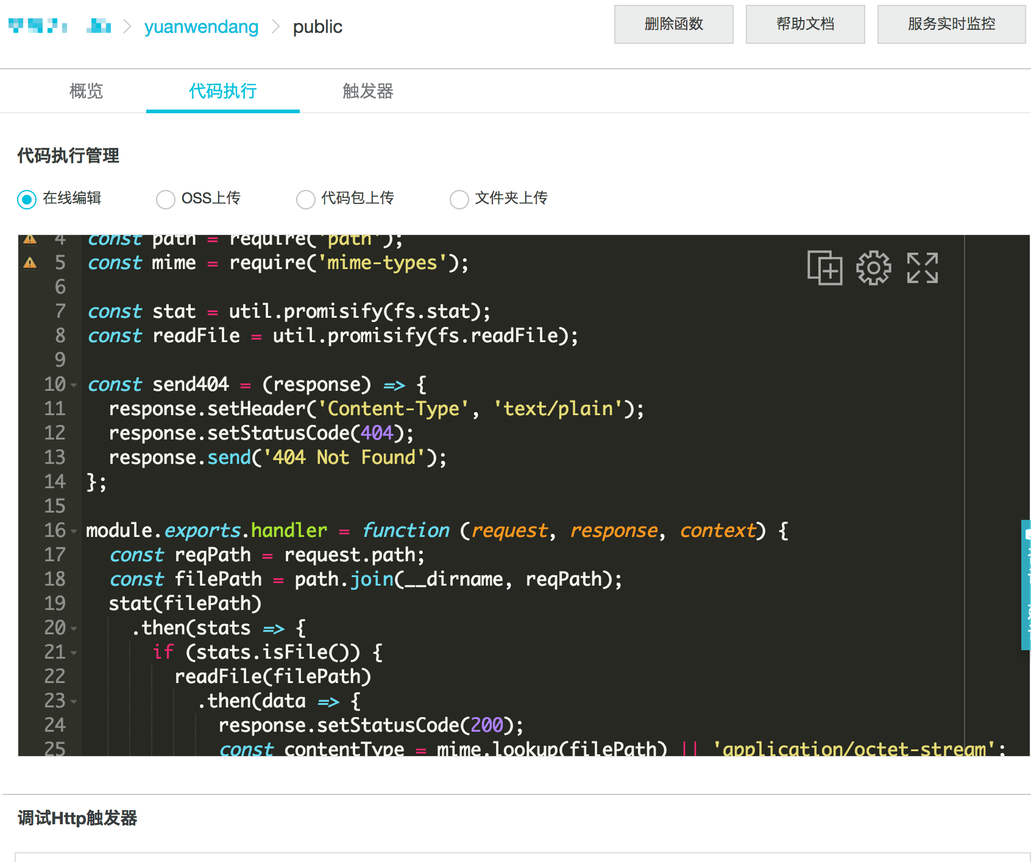Click the warning icon on line 4

tap(30, 239)
